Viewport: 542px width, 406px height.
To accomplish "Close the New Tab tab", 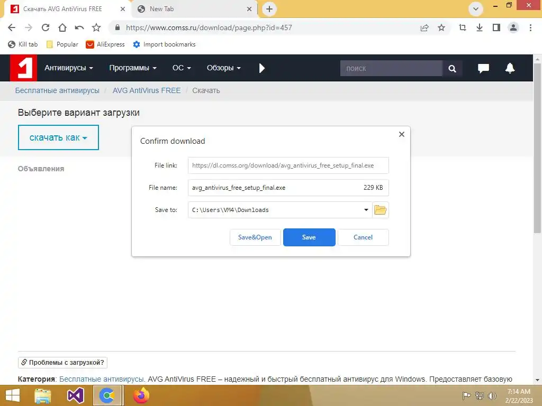I will click(x=249, y=9).
